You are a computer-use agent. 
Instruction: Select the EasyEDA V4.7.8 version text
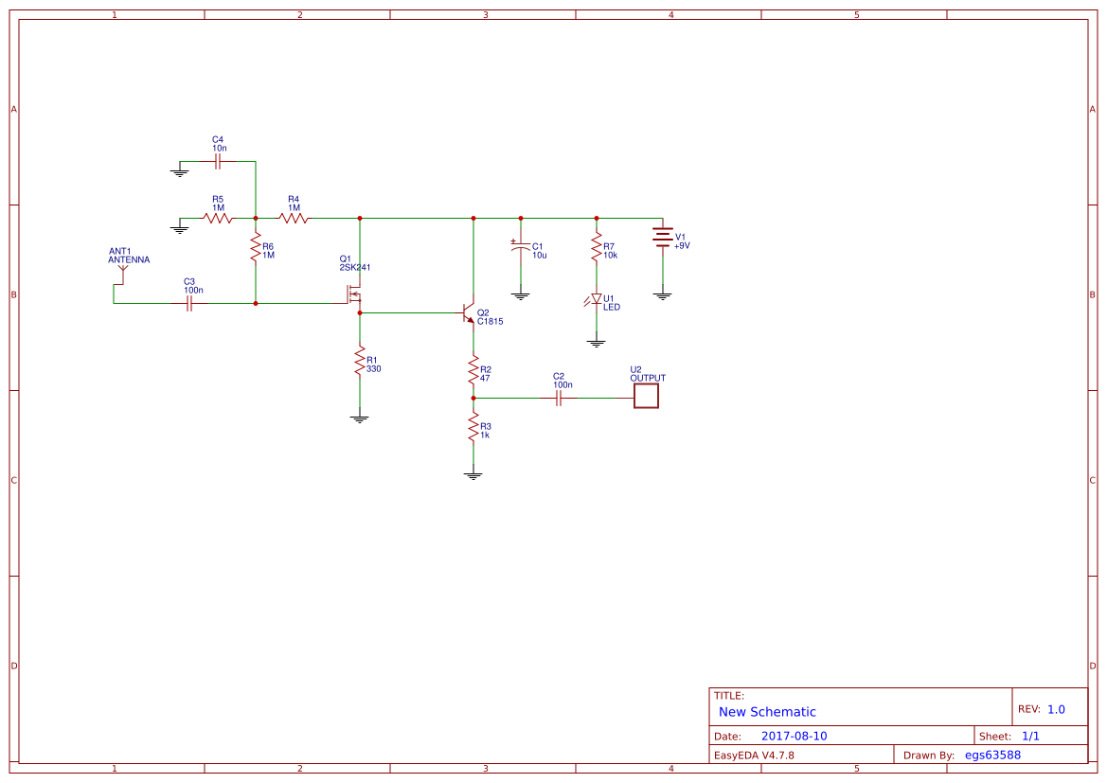(757, 755)
